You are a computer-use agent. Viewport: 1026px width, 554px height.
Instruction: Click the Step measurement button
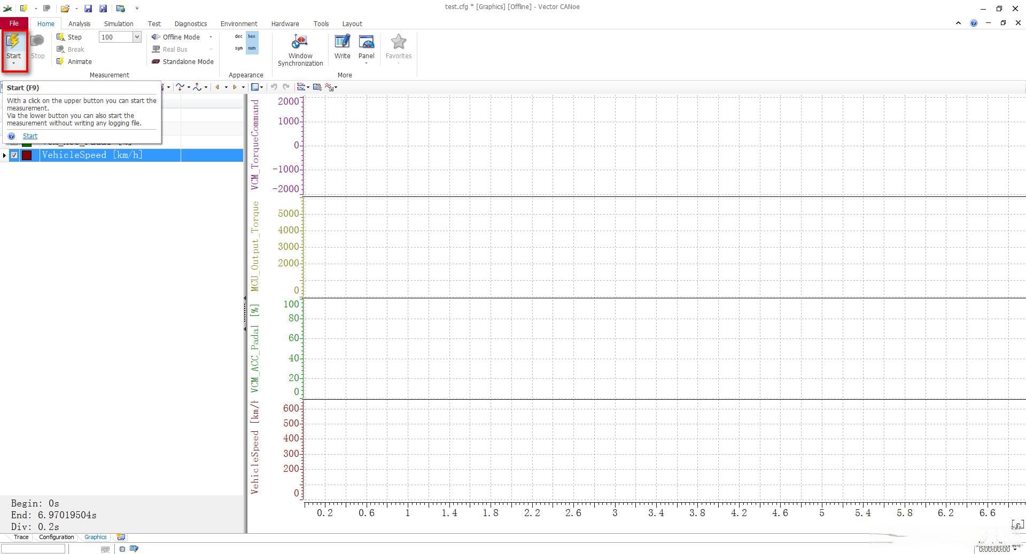point(69,37)
